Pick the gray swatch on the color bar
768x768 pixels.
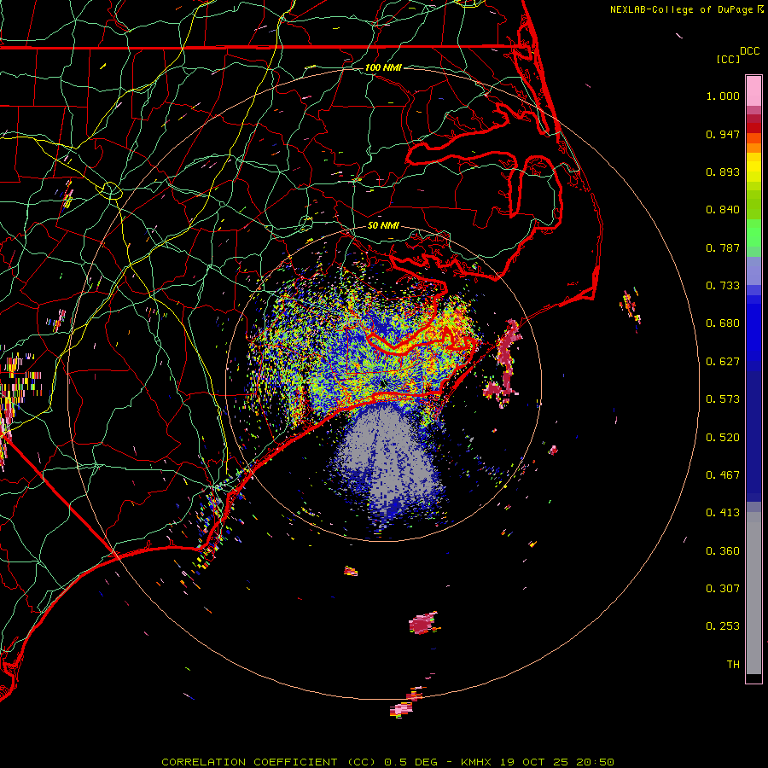[753, 593]
